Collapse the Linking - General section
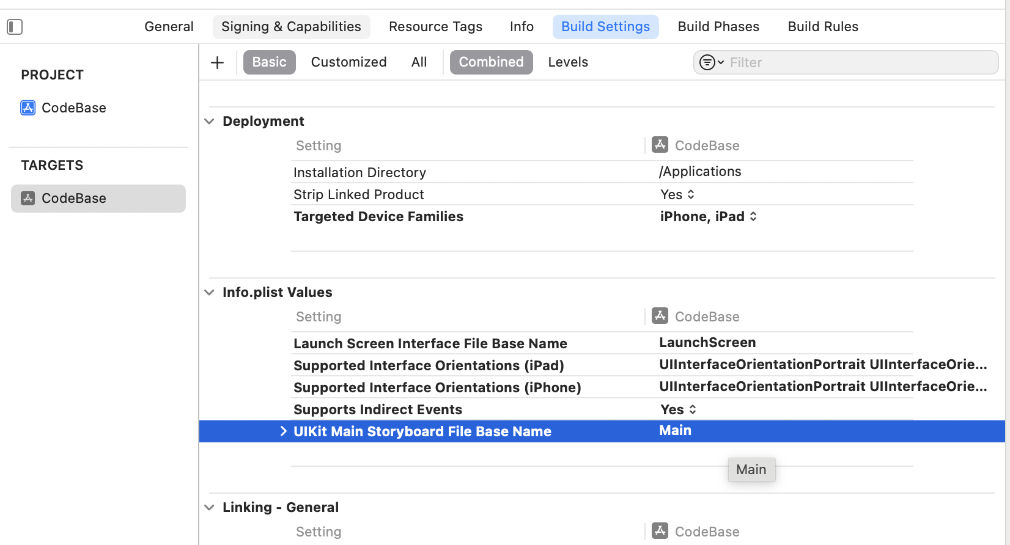Viewport: 1010px width, 545px height. (x=209, y=508)
